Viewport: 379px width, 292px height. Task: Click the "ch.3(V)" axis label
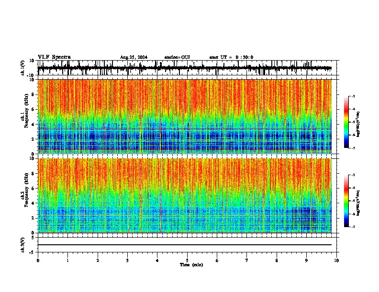(x=23, y=245)
